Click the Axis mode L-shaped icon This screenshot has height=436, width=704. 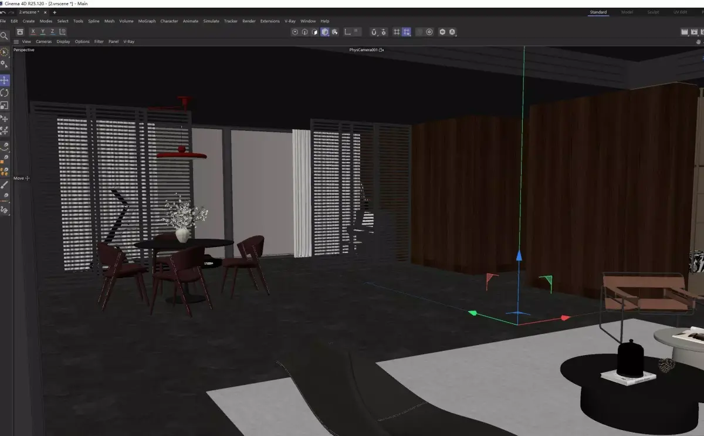point(347,32)
